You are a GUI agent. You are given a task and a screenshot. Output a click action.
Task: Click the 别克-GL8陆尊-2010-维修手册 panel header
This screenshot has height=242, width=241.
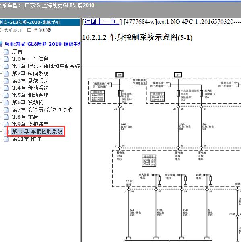coord(40,22)
